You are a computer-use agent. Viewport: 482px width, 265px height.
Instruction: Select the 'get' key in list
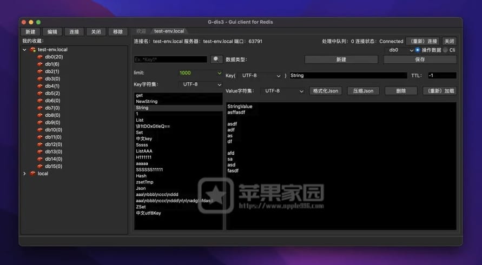[179, 95]
